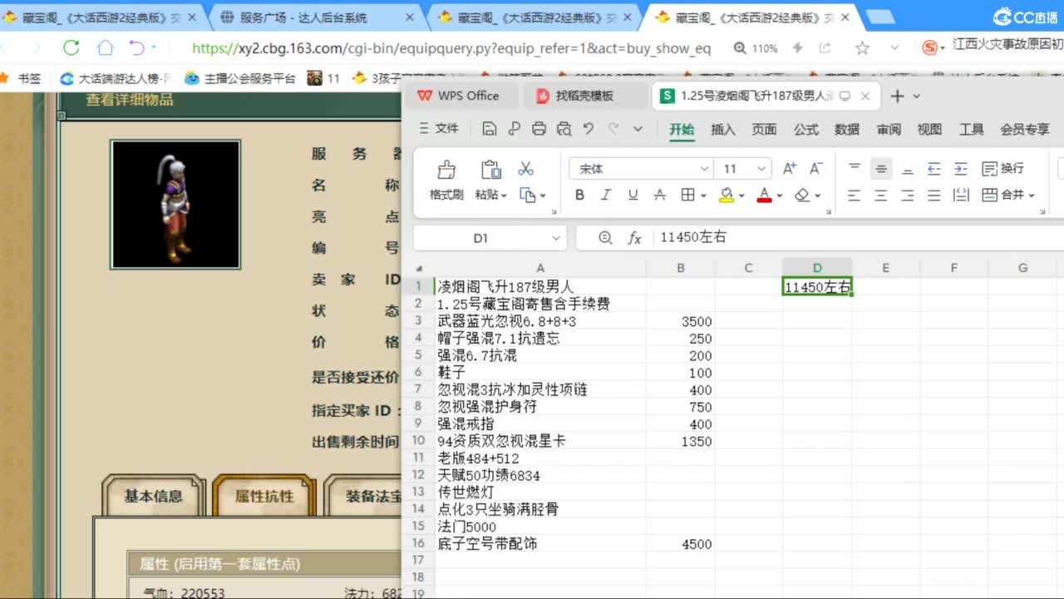
Task: Expand the quick access toolbar chevron
Action: [x=638, y=129]
